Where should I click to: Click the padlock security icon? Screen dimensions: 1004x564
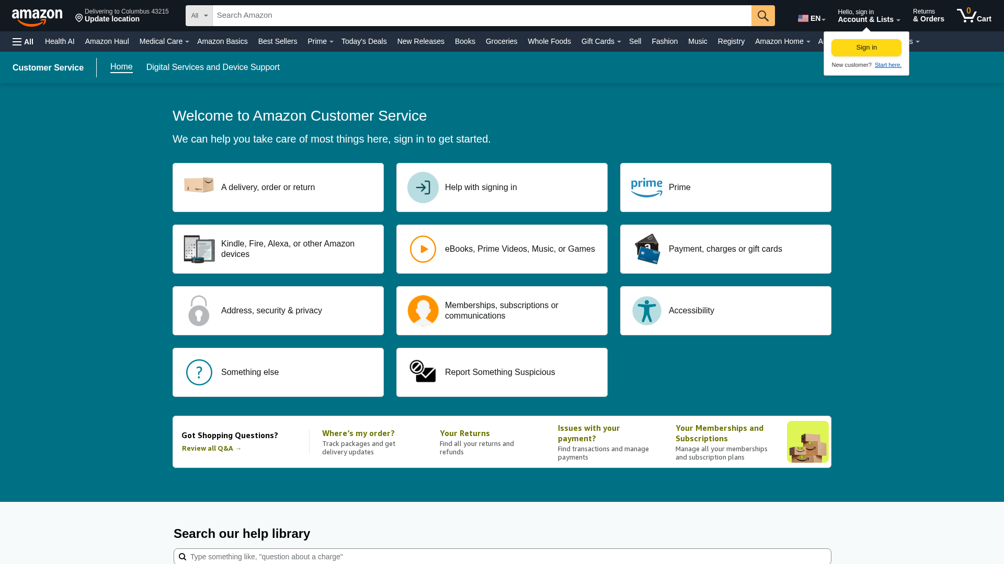pyautogui.click(x=199, y=311)
